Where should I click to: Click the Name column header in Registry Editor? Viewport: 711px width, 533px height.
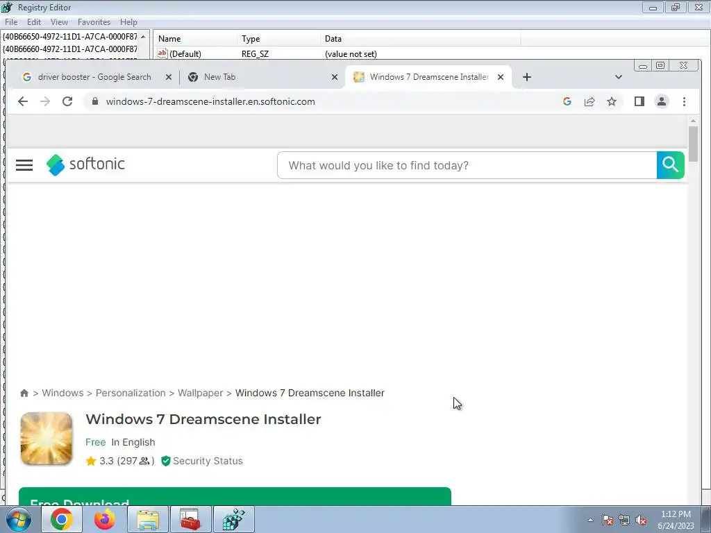pyautogui.click(x=195, y=39)
